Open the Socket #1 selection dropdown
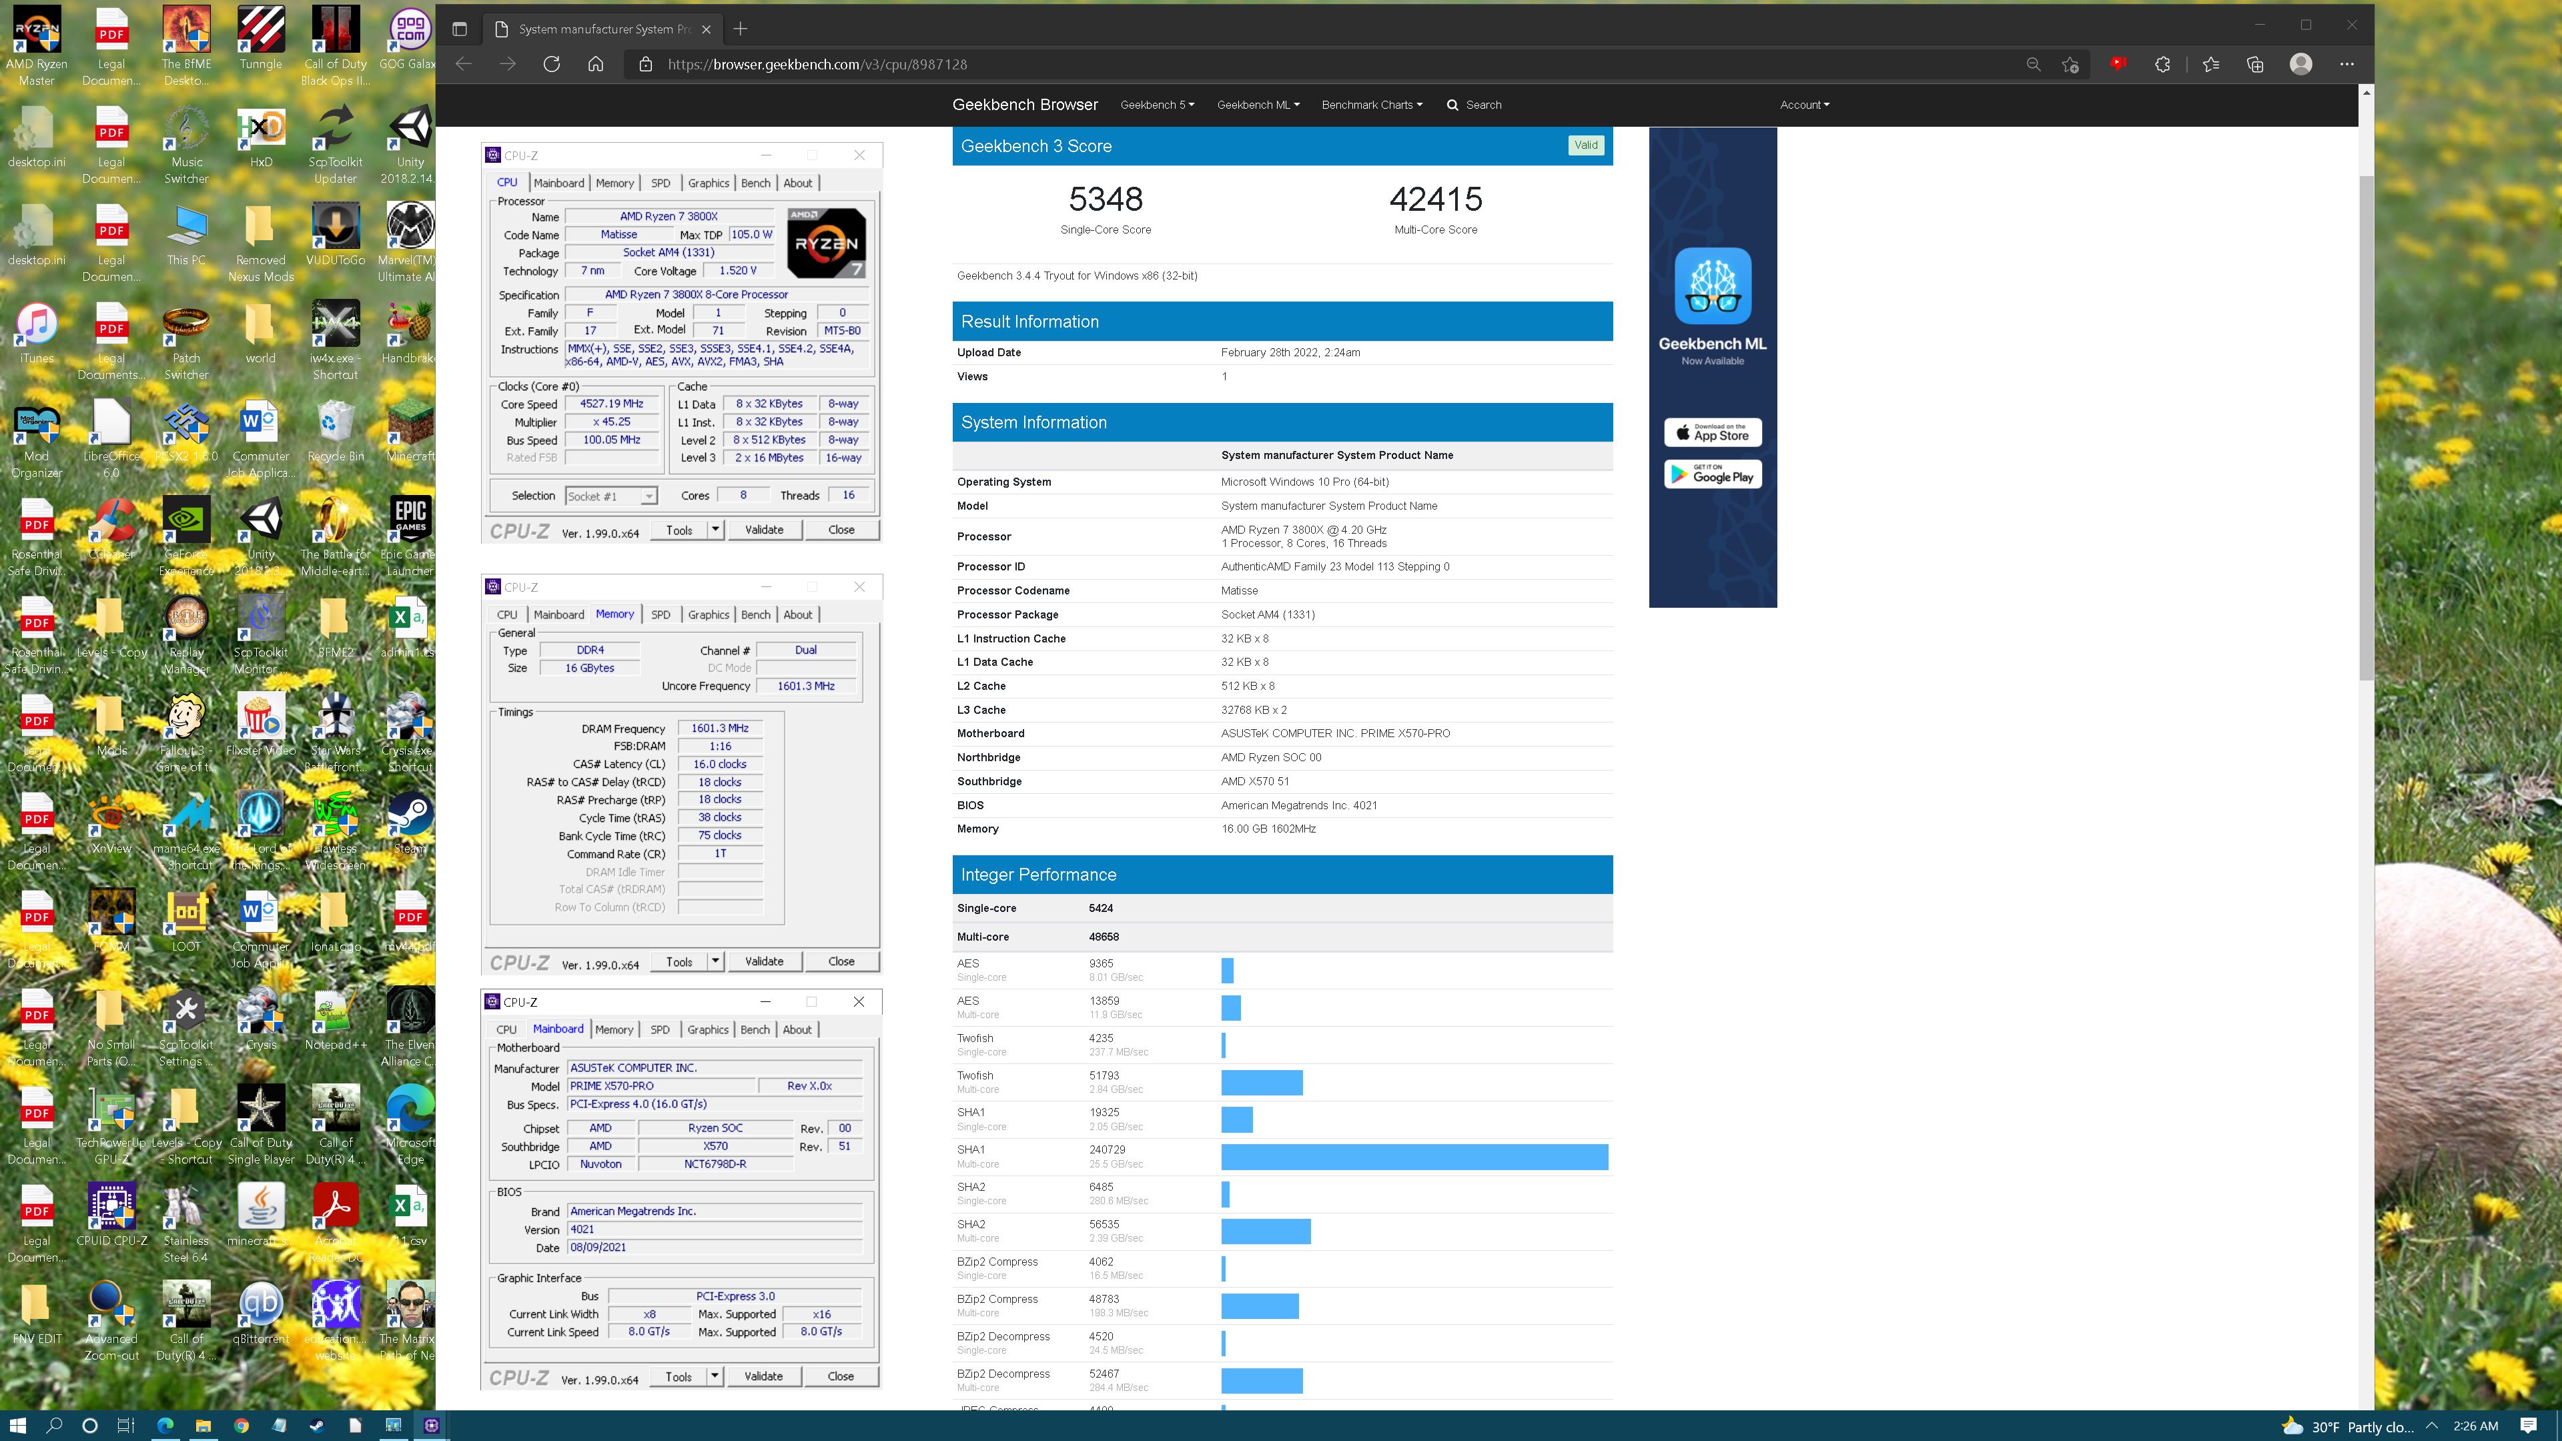This screenshot has width=2562, height=1441. (x=610, y=495)
